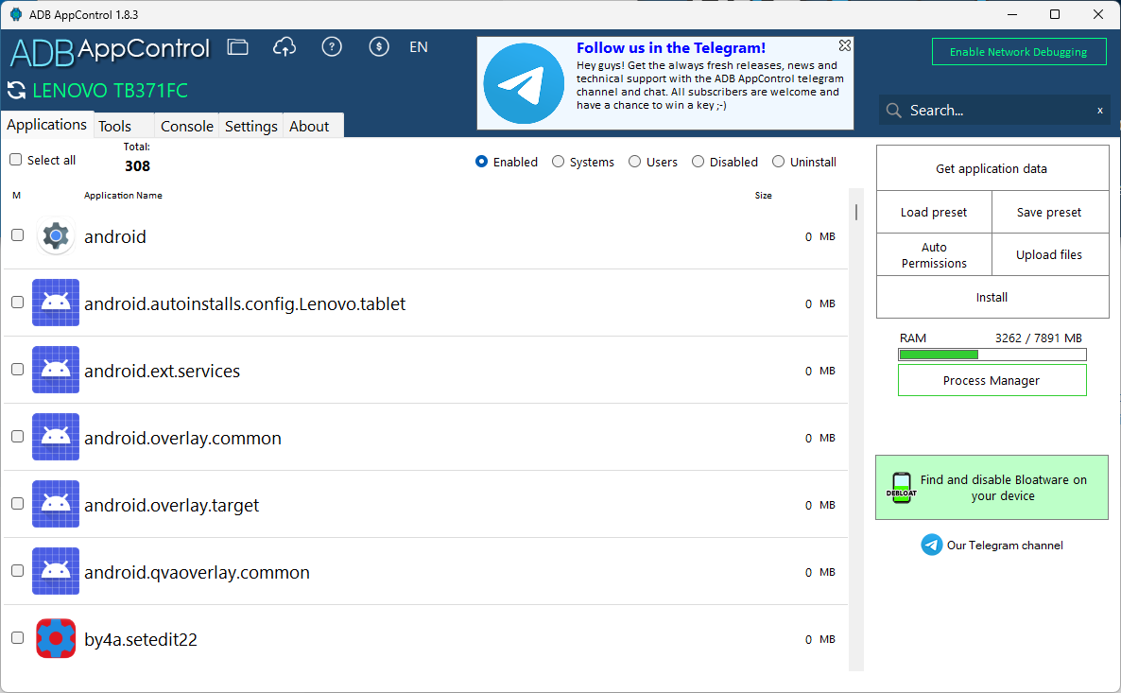The width and height of the screenshot is (1121, 693).
Task: Click icon of android.autoinstalls.config.Lenovo.tablet
Action: click(56, 303)
